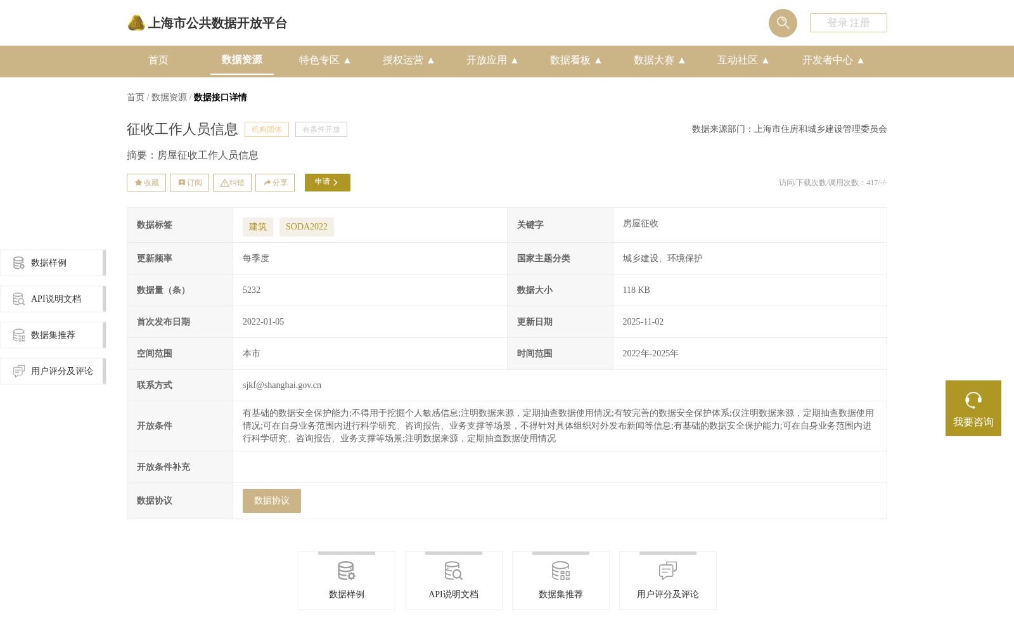The height and width of the screenshot is (634, 1014).
Task: Jump to 数据集推荐 via sidebar
Action: click(53, 335)
